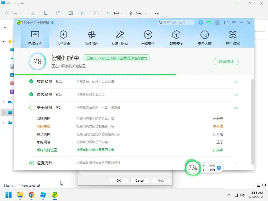Open Windows Start button
The height and width of the screenshot is (201, 268).
(9, 195)
